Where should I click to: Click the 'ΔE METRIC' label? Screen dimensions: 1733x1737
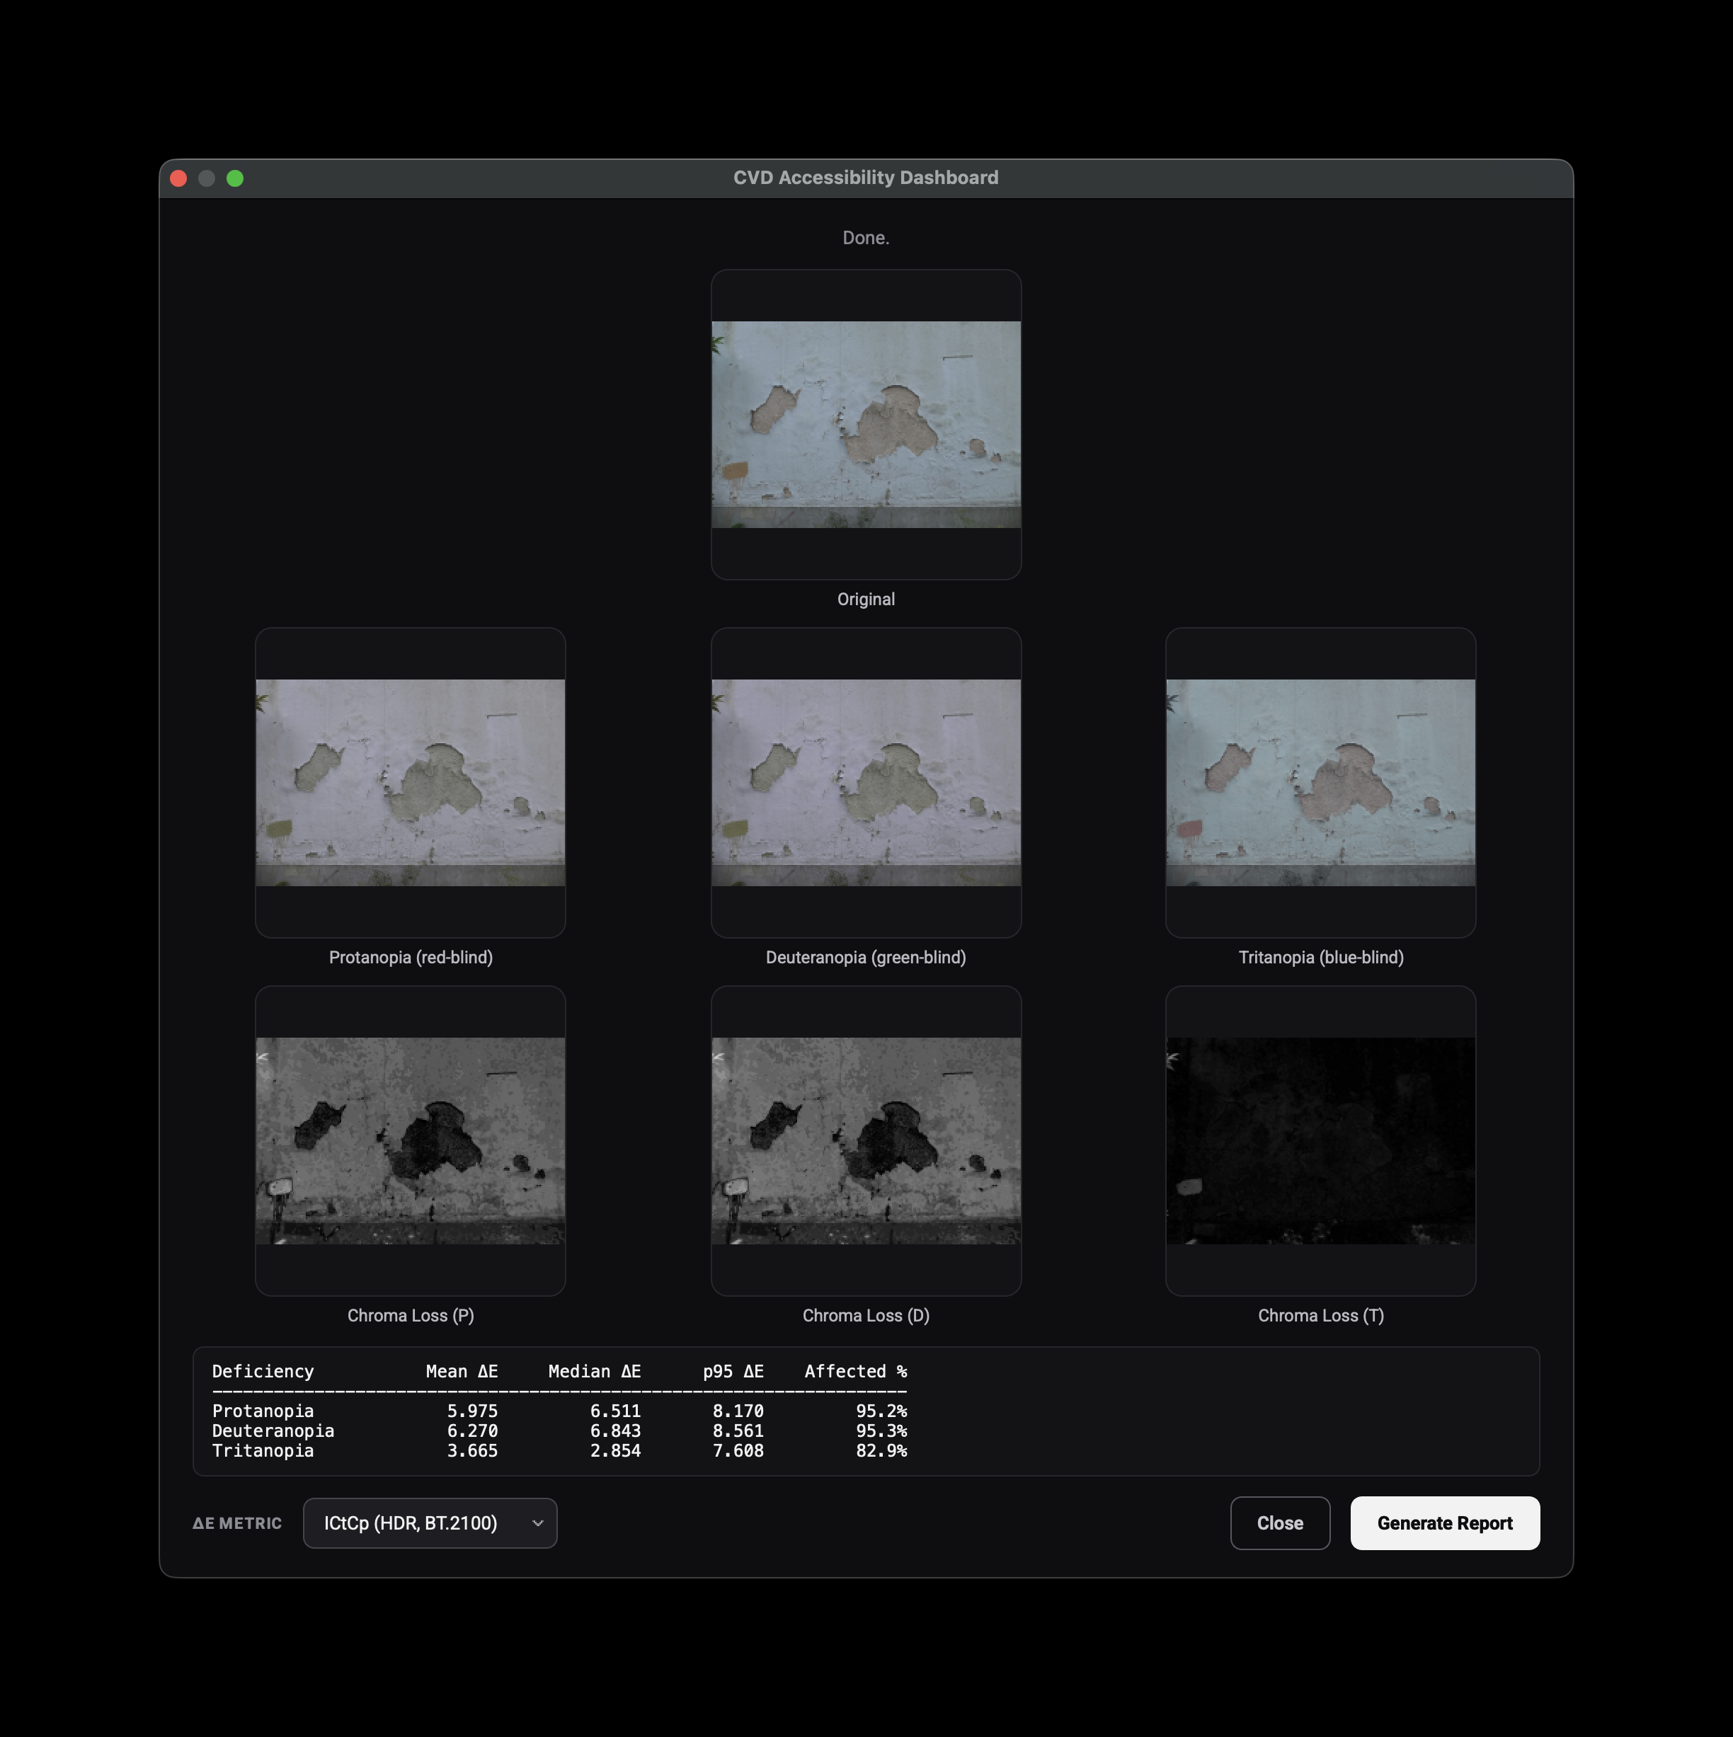pyautogui.click(x=237, y=1523)
